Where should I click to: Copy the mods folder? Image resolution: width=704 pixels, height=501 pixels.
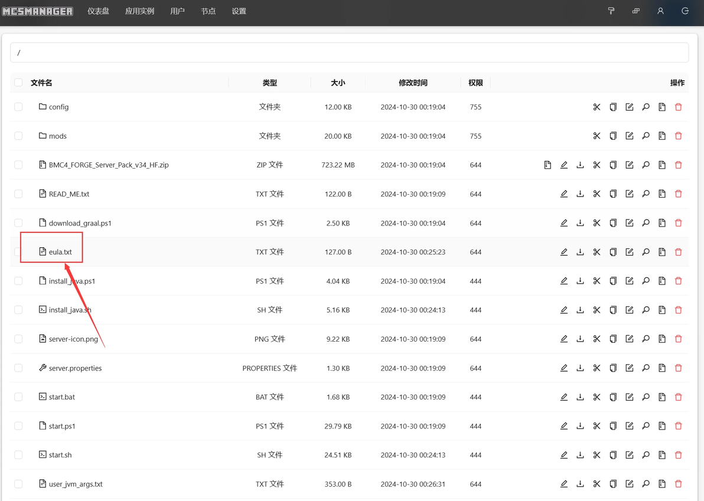pos(613,136)
